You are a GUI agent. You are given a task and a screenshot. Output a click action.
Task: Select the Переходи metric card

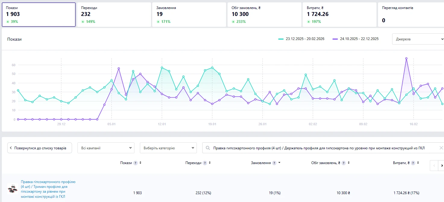tap(114, 15)
